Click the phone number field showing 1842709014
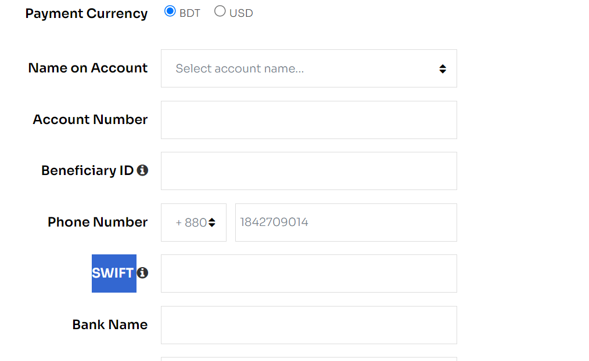589x361 pixels. [346, 223]
